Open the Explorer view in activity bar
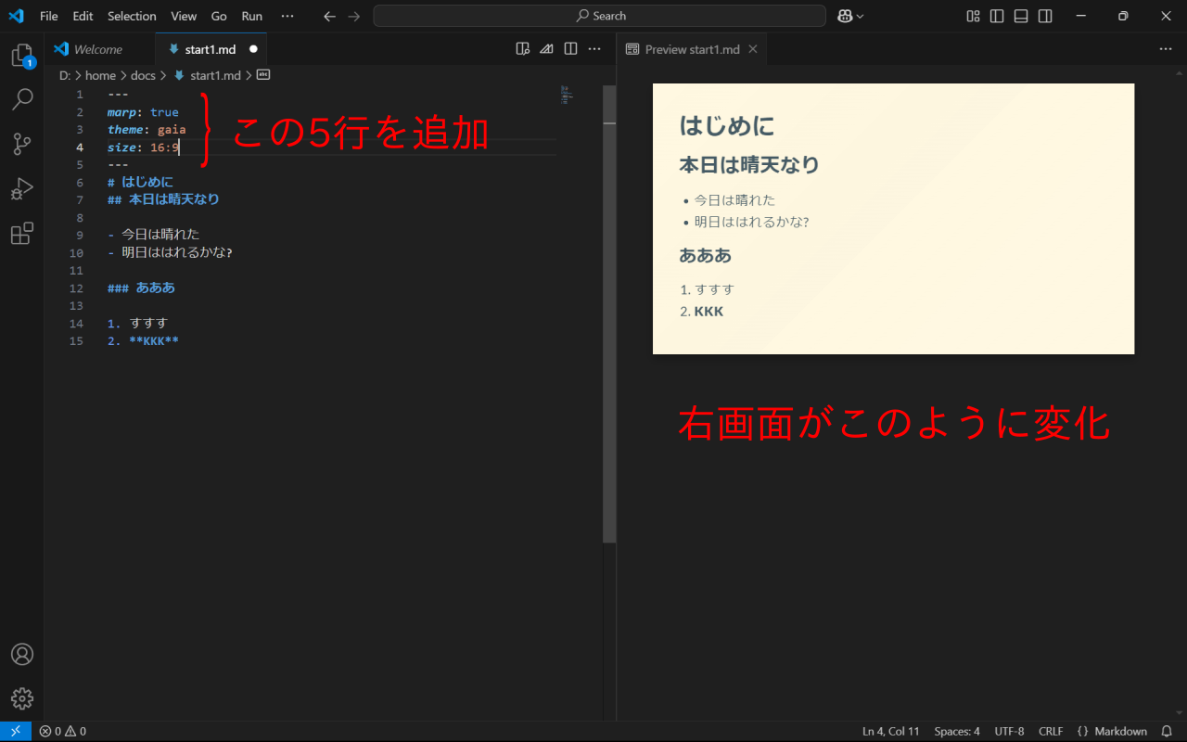 tap(22, 56)
